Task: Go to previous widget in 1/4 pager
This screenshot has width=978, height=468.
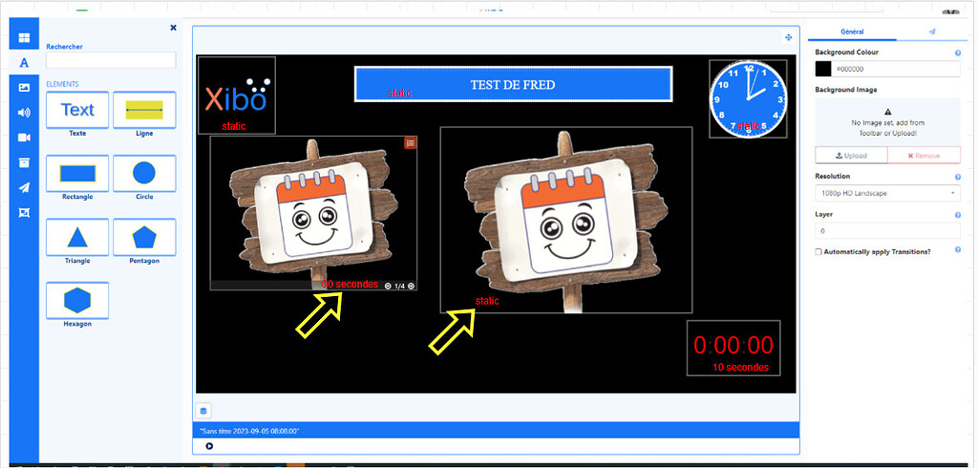Action: point(389,286)
